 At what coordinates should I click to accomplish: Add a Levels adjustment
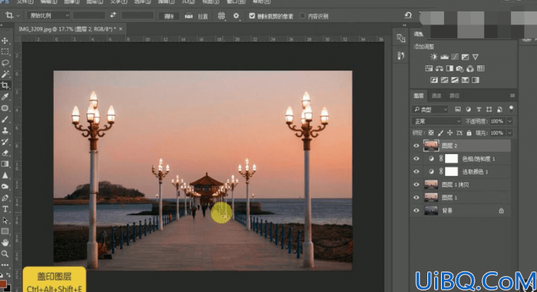445,57
